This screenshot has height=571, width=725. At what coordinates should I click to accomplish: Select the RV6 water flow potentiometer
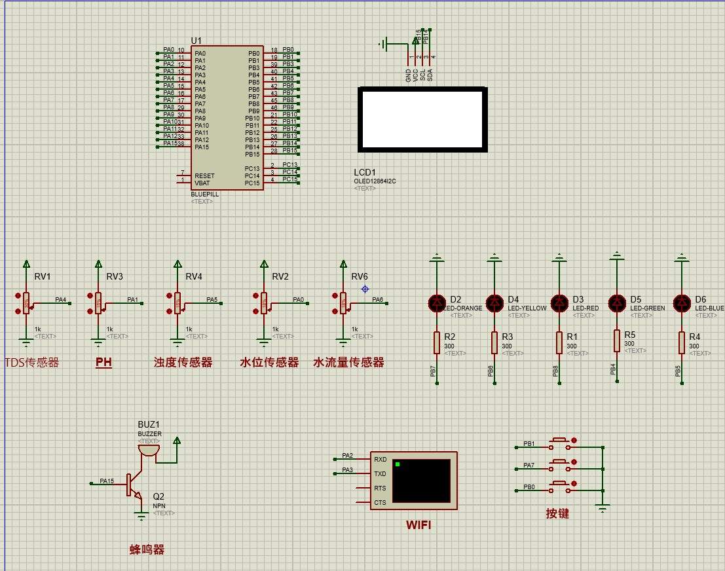pyautogui.click(x=343, y=303)
